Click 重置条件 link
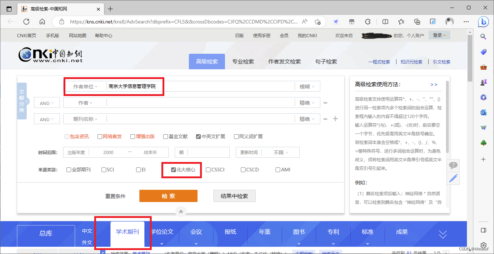Screen dimensions: 494x254 point(116,196)
